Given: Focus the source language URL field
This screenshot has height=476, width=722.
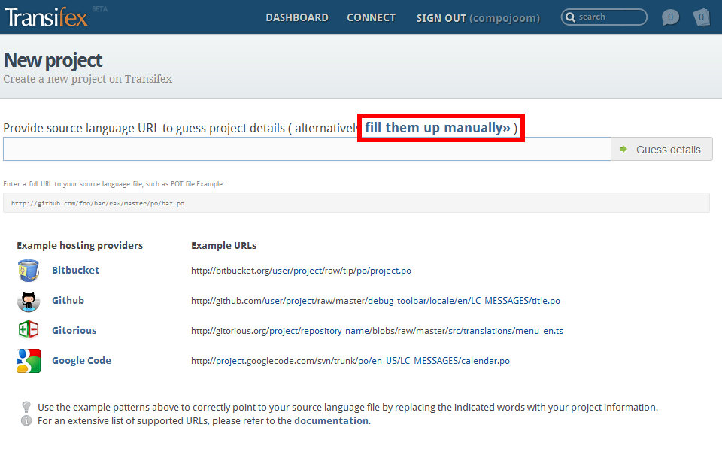Looking at the screenshot, I should [x=307, y=149].
